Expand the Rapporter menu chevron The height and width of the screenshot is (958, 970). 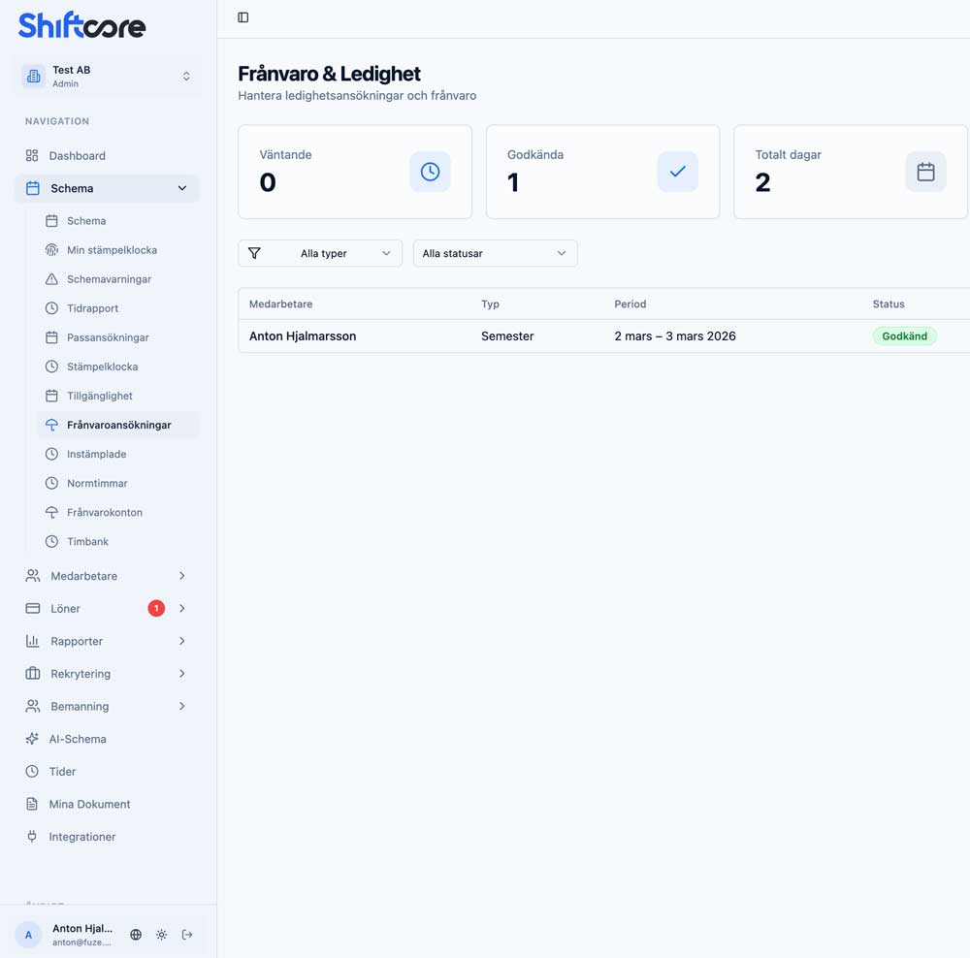(x=182, y=641)
